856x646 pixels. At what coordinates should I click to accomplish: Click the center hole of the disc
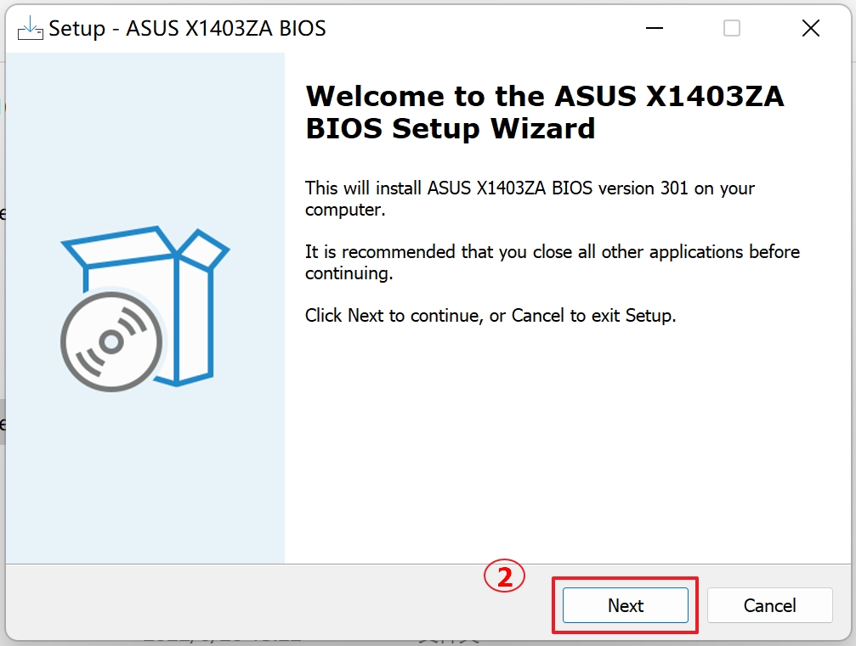point(111,341)
